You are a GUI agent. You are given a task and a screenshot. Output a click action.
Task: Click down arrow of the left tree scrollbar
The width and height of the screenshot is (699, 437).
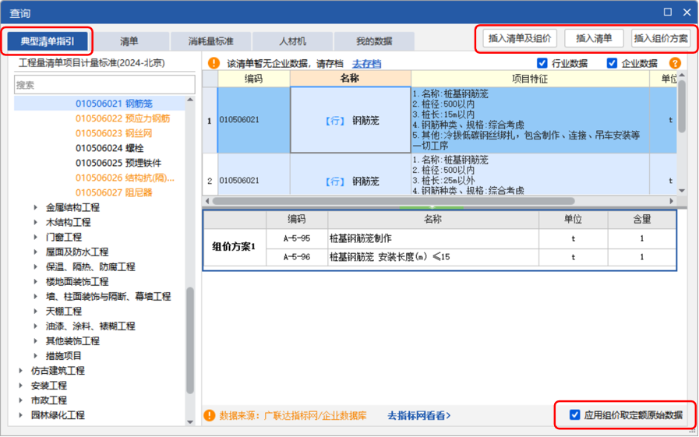tap(190, 421)
